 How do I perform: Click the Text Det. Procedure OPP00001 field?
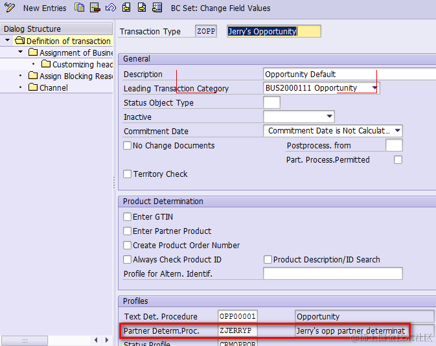(x=238, y=316)
